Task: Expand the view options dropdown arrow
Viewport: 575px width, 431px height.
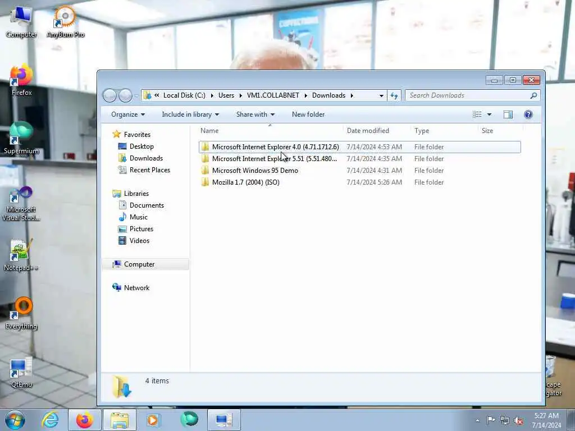Action: [489, 114]
